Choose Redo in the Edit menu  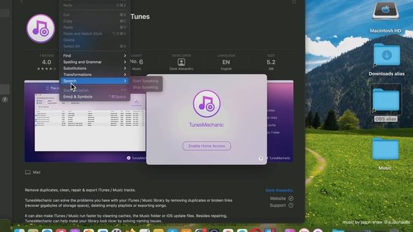pos(95,5)
